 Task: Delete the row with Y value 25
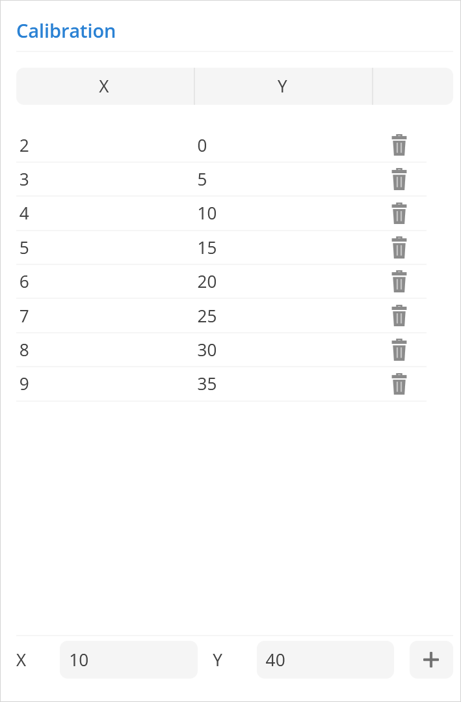click(x=399, y=316)
